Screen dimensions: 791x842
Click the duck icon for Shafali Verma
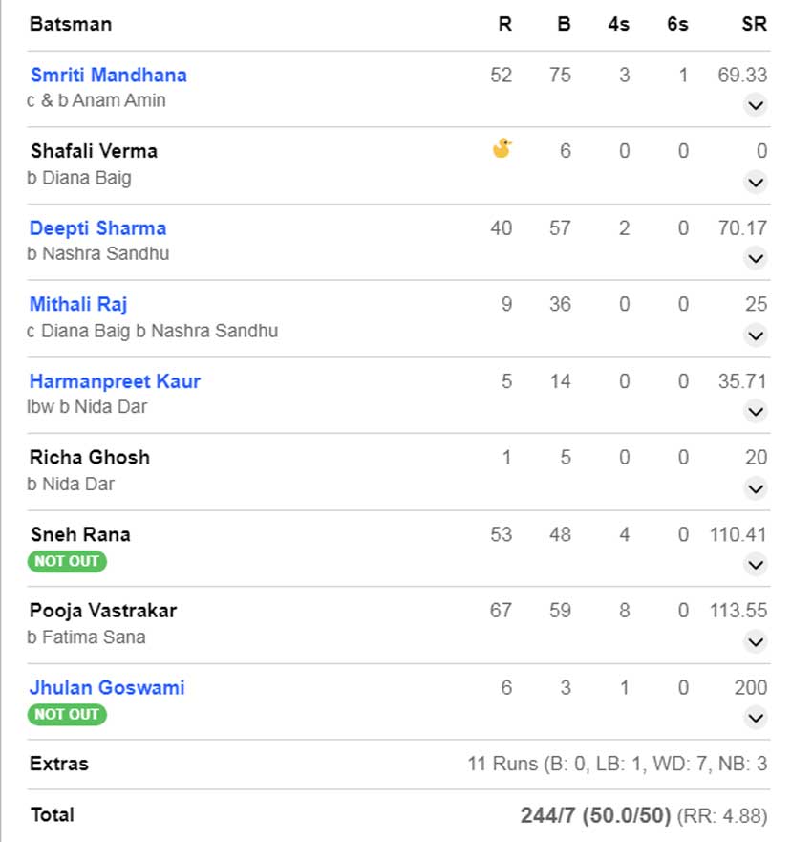pos(502,148)
